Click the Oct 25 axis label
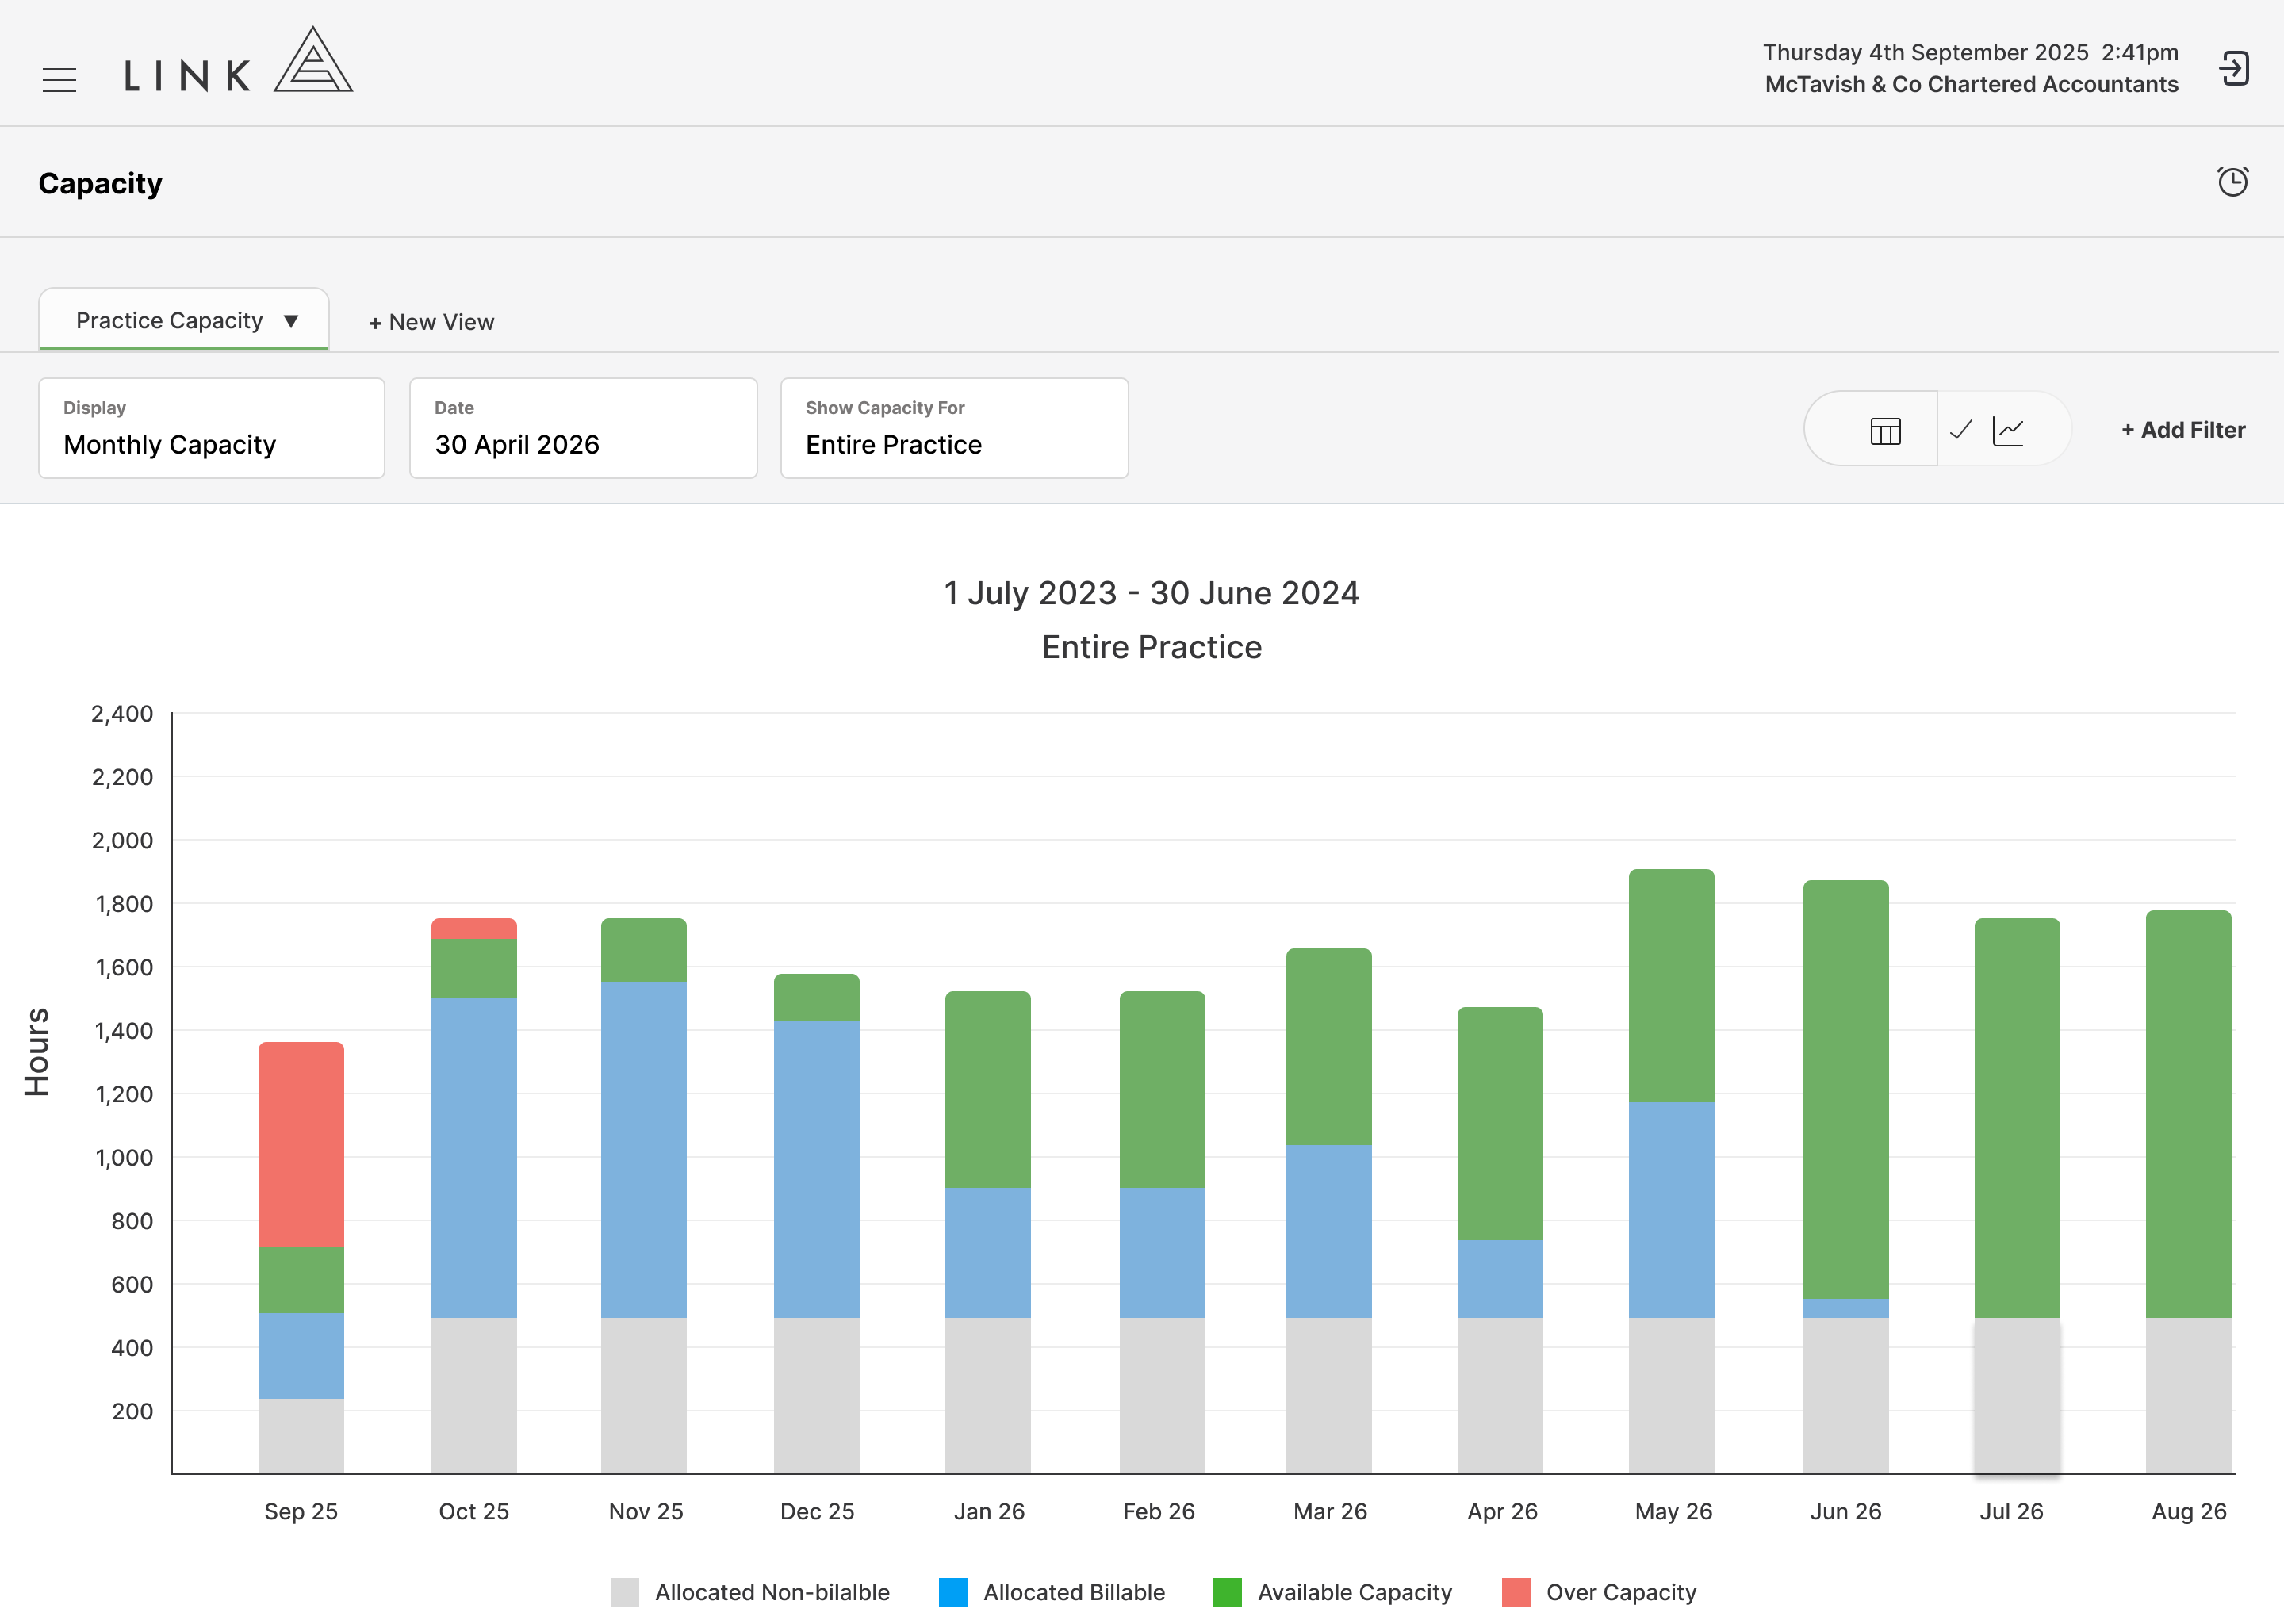 pos(474,1511)
